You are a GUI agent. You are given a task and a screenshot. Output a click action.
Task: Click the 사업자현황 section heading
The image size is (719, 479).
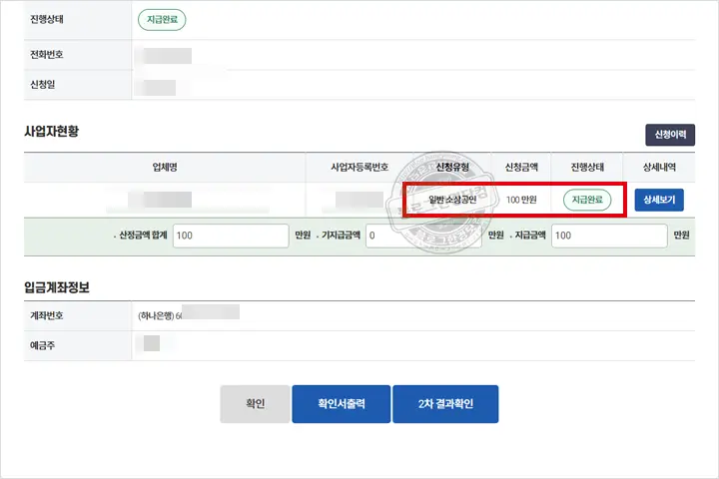point(51,132)
